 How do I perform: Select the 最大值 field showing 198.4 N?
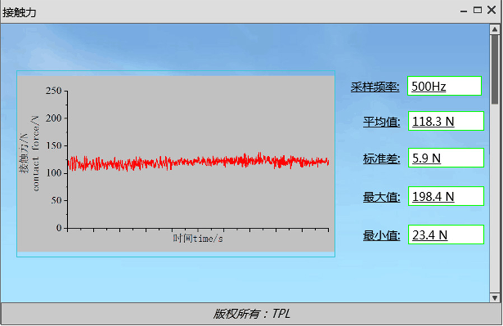point(446,196)
